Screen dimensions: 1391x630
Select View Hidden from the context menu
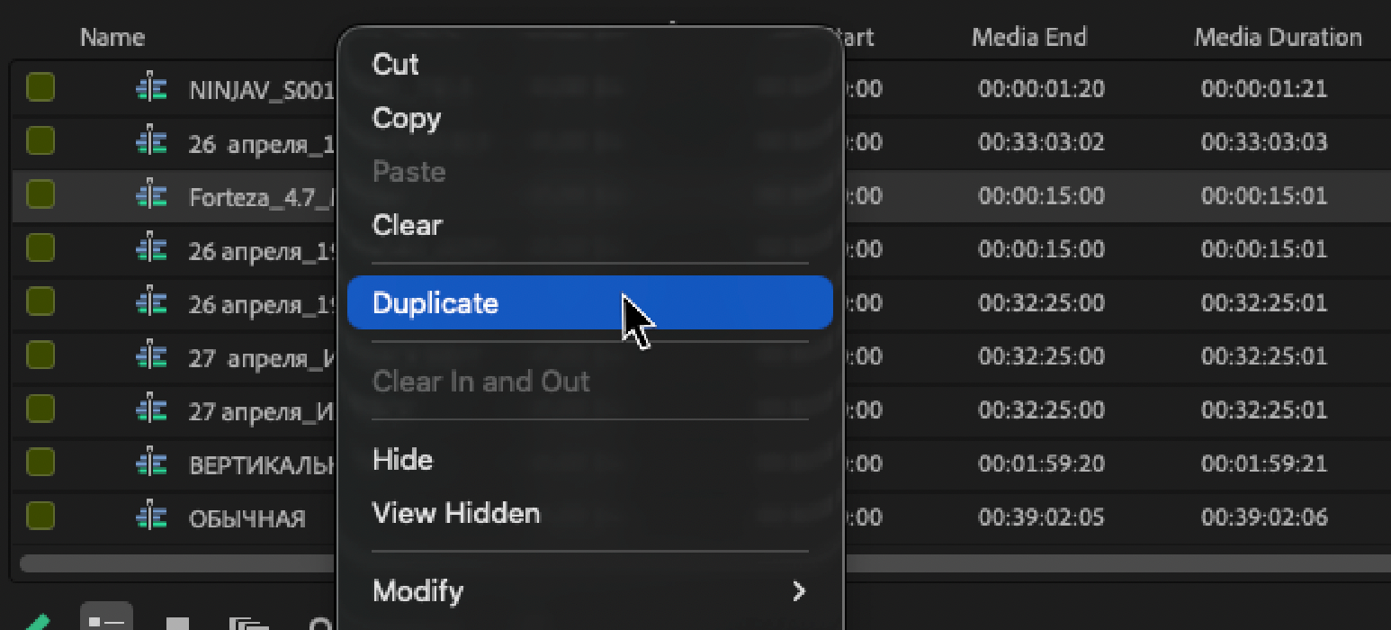point(455,513)
